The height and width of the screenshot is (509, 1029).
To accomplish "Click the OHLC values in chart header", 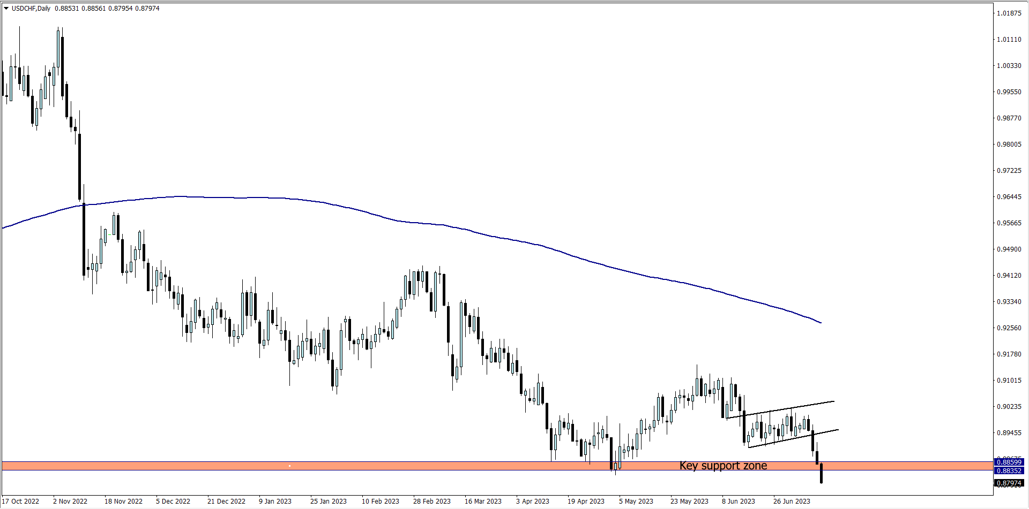I will (x=107, y=9).
